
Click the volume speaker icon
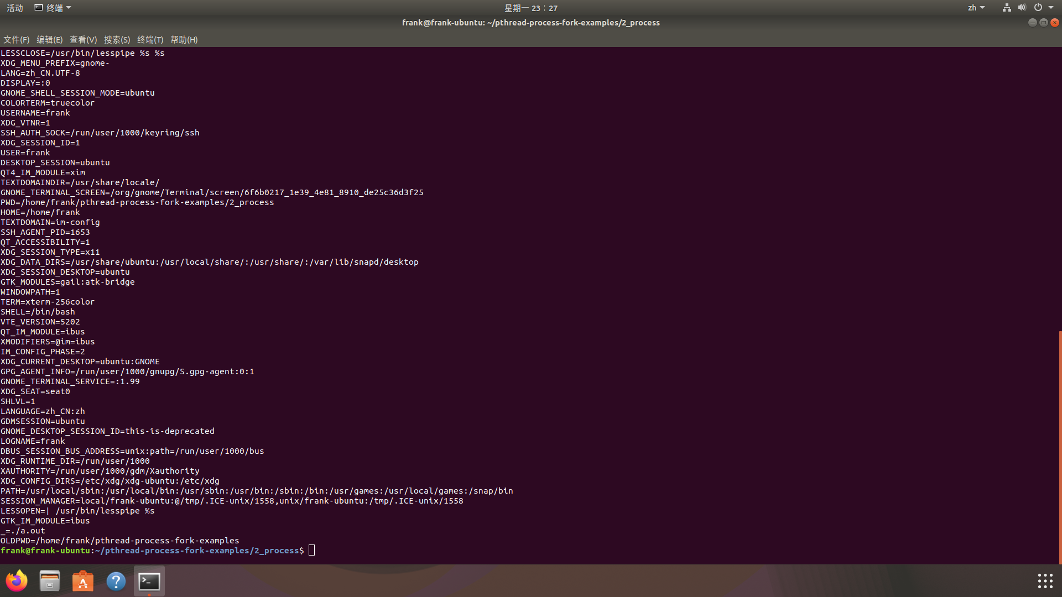[1022, 8]
